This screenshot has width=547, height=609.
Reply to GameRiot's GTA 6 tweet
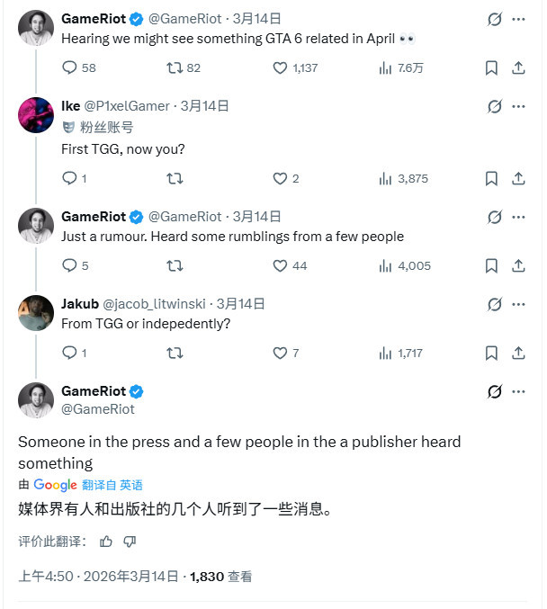pyautogui.click(x=70, y=67)
